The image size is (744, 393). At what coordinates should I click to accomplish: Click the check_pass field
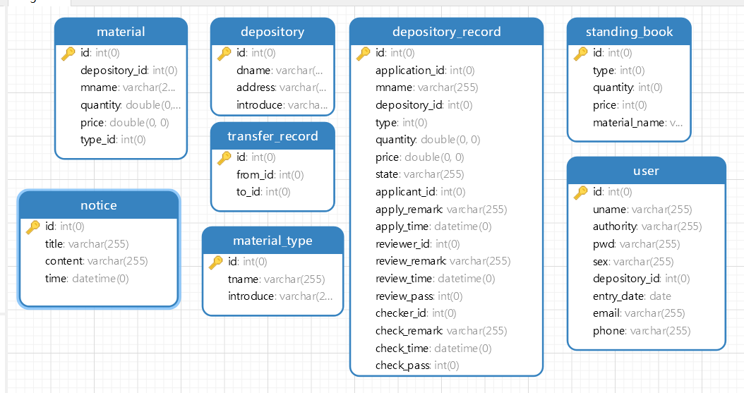pos(418,365)
